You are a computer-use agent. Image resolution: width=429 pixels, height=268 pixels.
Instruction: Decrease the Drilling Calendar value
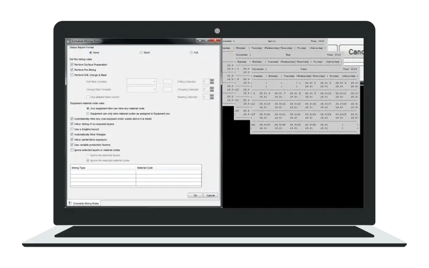pyautogui.click(x=212, y=83)
